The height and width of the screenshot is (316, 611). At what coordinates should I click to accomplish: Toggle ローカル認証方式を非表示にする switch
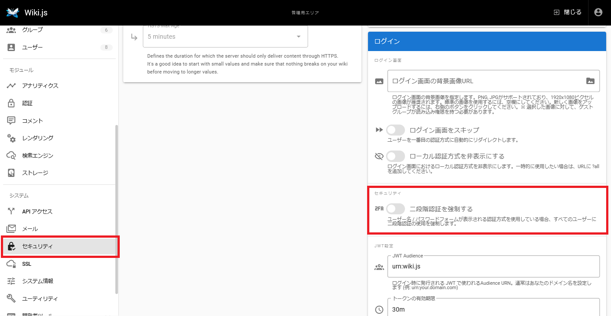click(395, 156)
